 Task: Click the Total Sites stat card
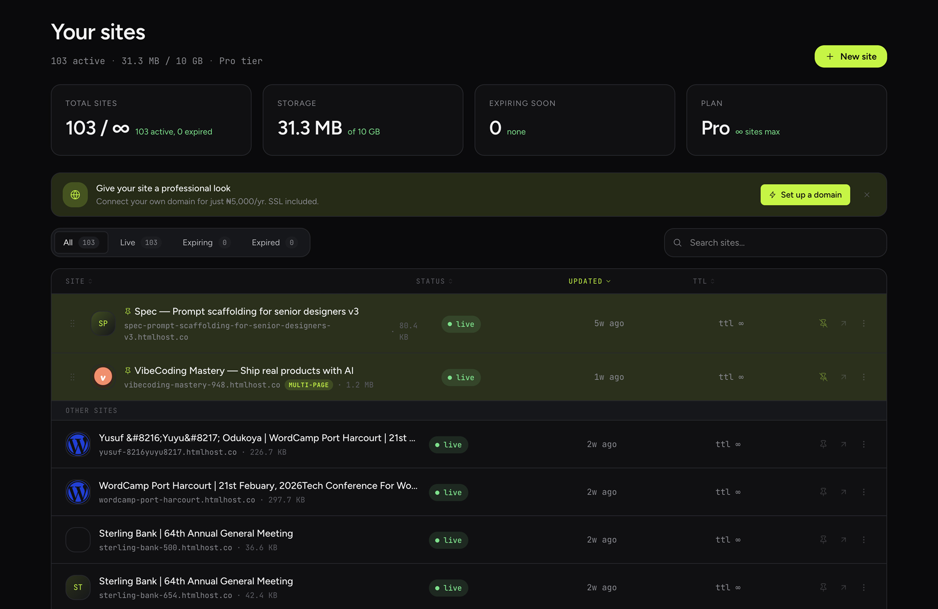coord(151,120)
